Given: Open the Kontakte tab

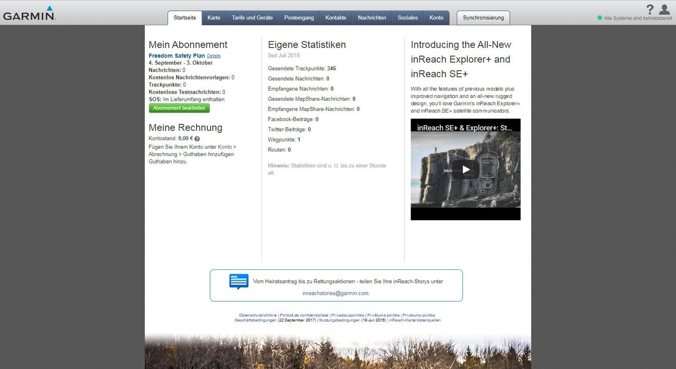Looking at the screenshot, I should 336,17.
